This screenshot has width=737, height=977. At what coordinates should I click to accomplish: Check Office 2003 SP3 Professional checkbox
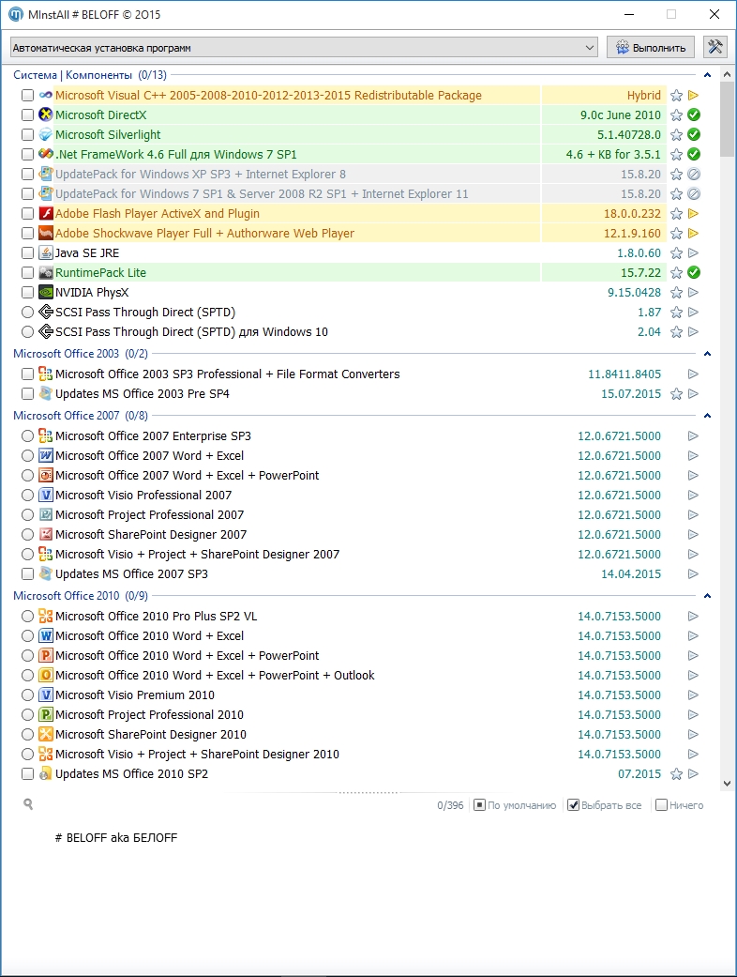coord(27,374)
